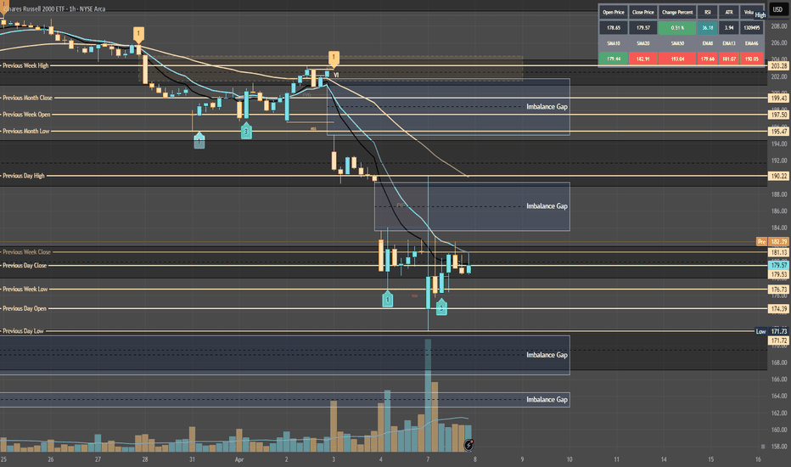Screen dimensions: 791x467
Task: Click the VI label near April 3 gap
Action: point(336,76)
